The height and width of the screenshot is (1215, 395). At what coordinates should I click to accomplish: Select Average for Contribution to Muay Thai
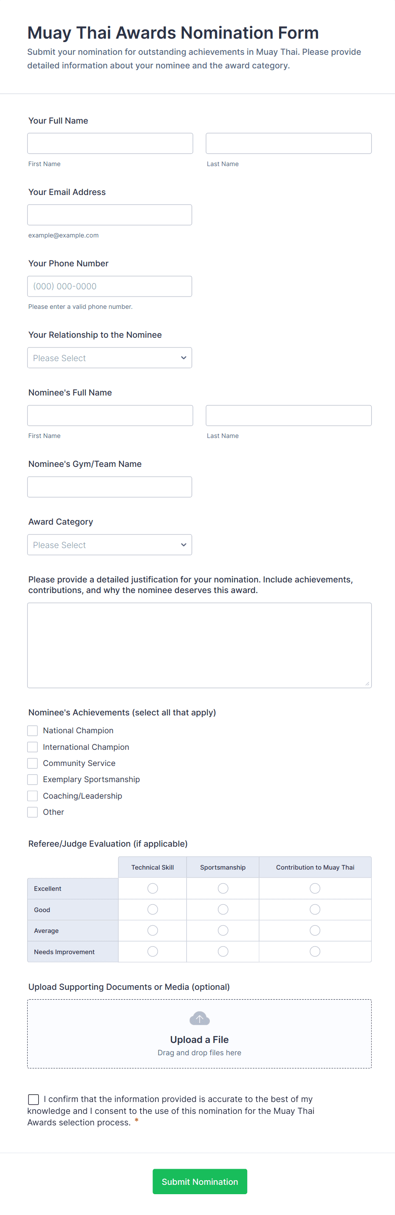(314, 930)
